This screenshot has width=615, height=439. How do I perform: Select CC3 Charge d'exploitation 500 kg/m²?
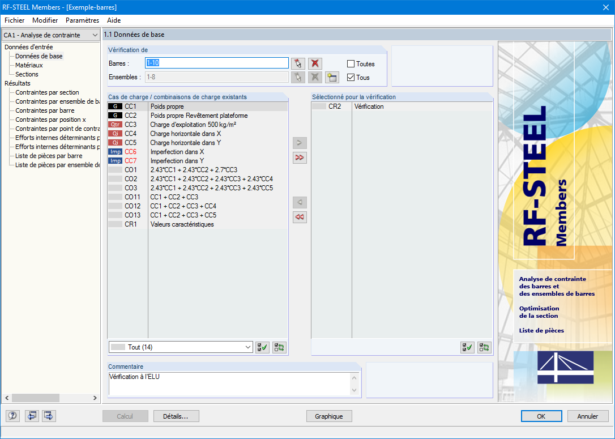198,125
